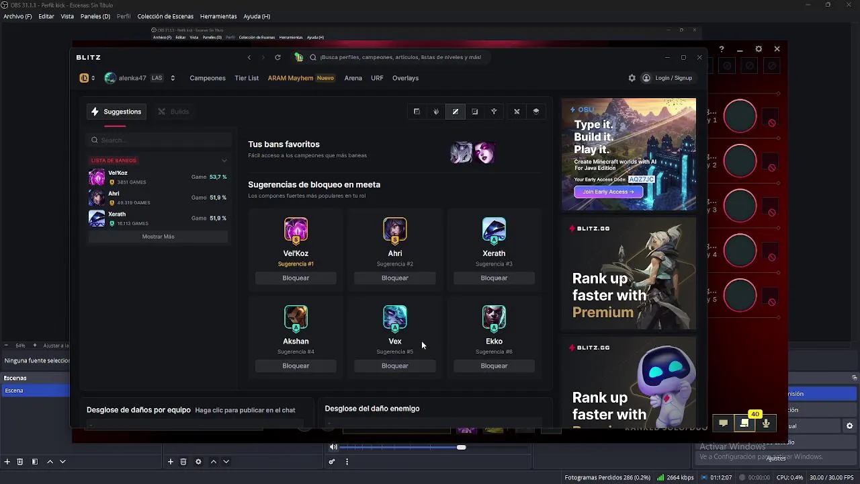The width and height of the screenshot is (860, 484).
Task: Remove source using OBS sources trash icon
Action: (183, 462)
